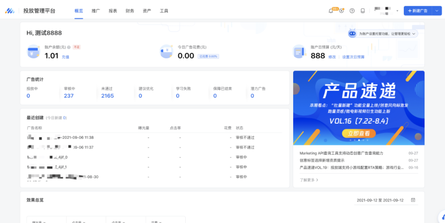The image size is (445, 223).
Task: Open the 报表 tab
Action: (x=113, y=11)
